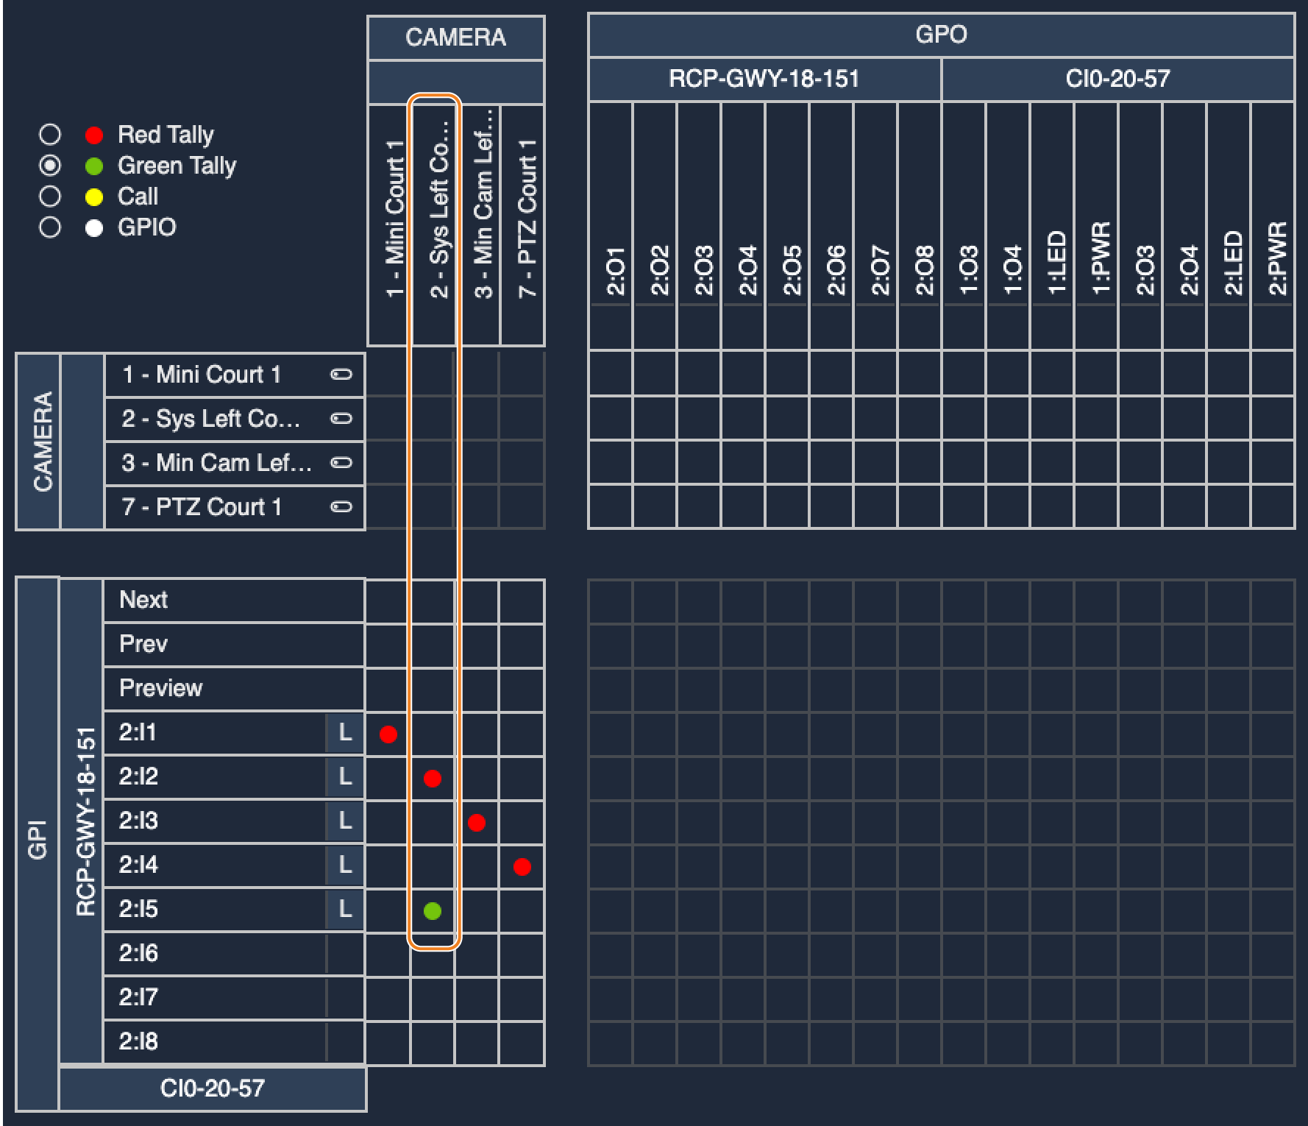Click link icon beside 3 - Min Cam Lef… row
1308x1126 pixels.
pyautogui.click(x=341, y=463)
